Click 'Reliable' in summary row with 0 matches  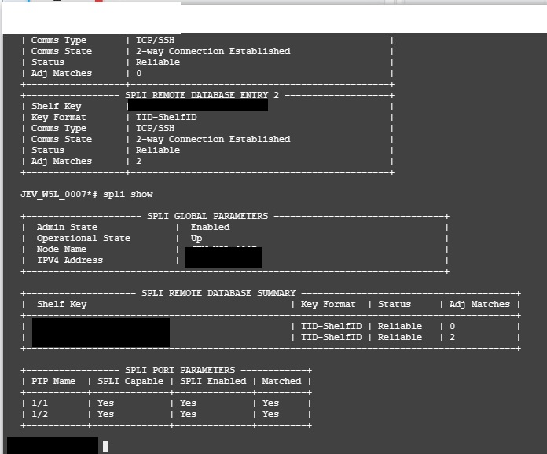point(400,326)
